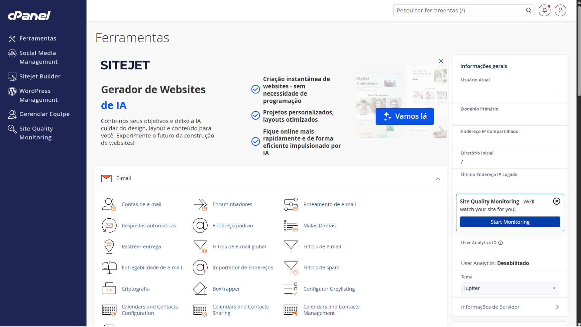581x327 pixels.
Task: Click the User Analytics ID help icon
Action: [x=501, y=243]
